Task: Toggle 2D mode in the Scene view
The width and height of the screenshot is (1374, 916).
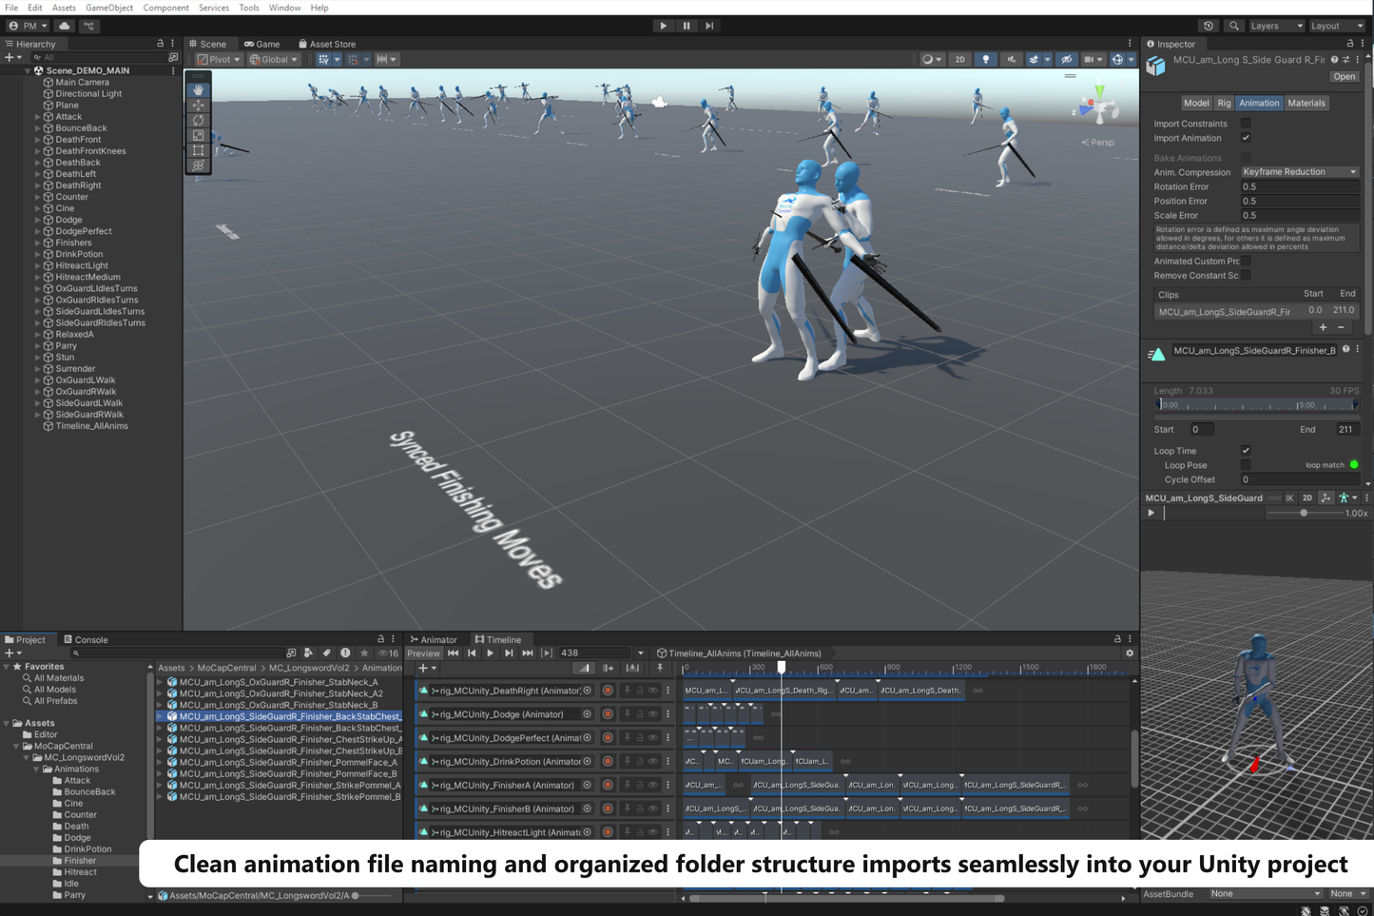Action: coord(959,59)
